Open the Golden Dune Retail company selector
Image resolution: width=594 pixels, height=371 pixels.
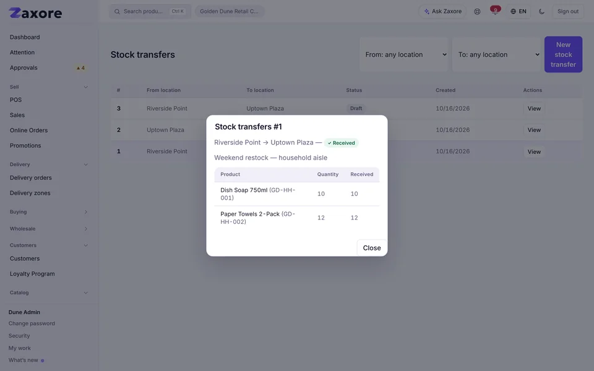pos(229,11)
